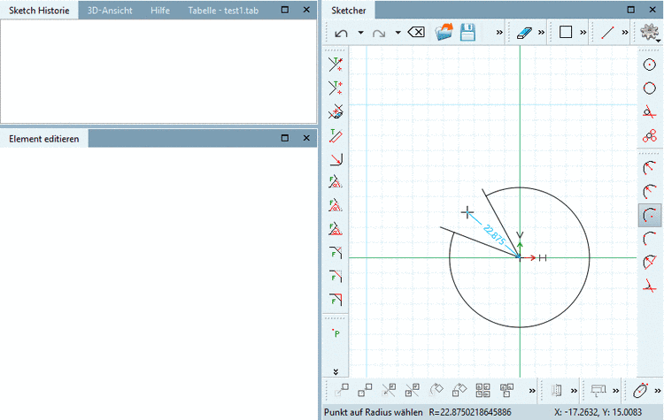
Task: Open the gear settings dropdown
Action: (650, 33)
